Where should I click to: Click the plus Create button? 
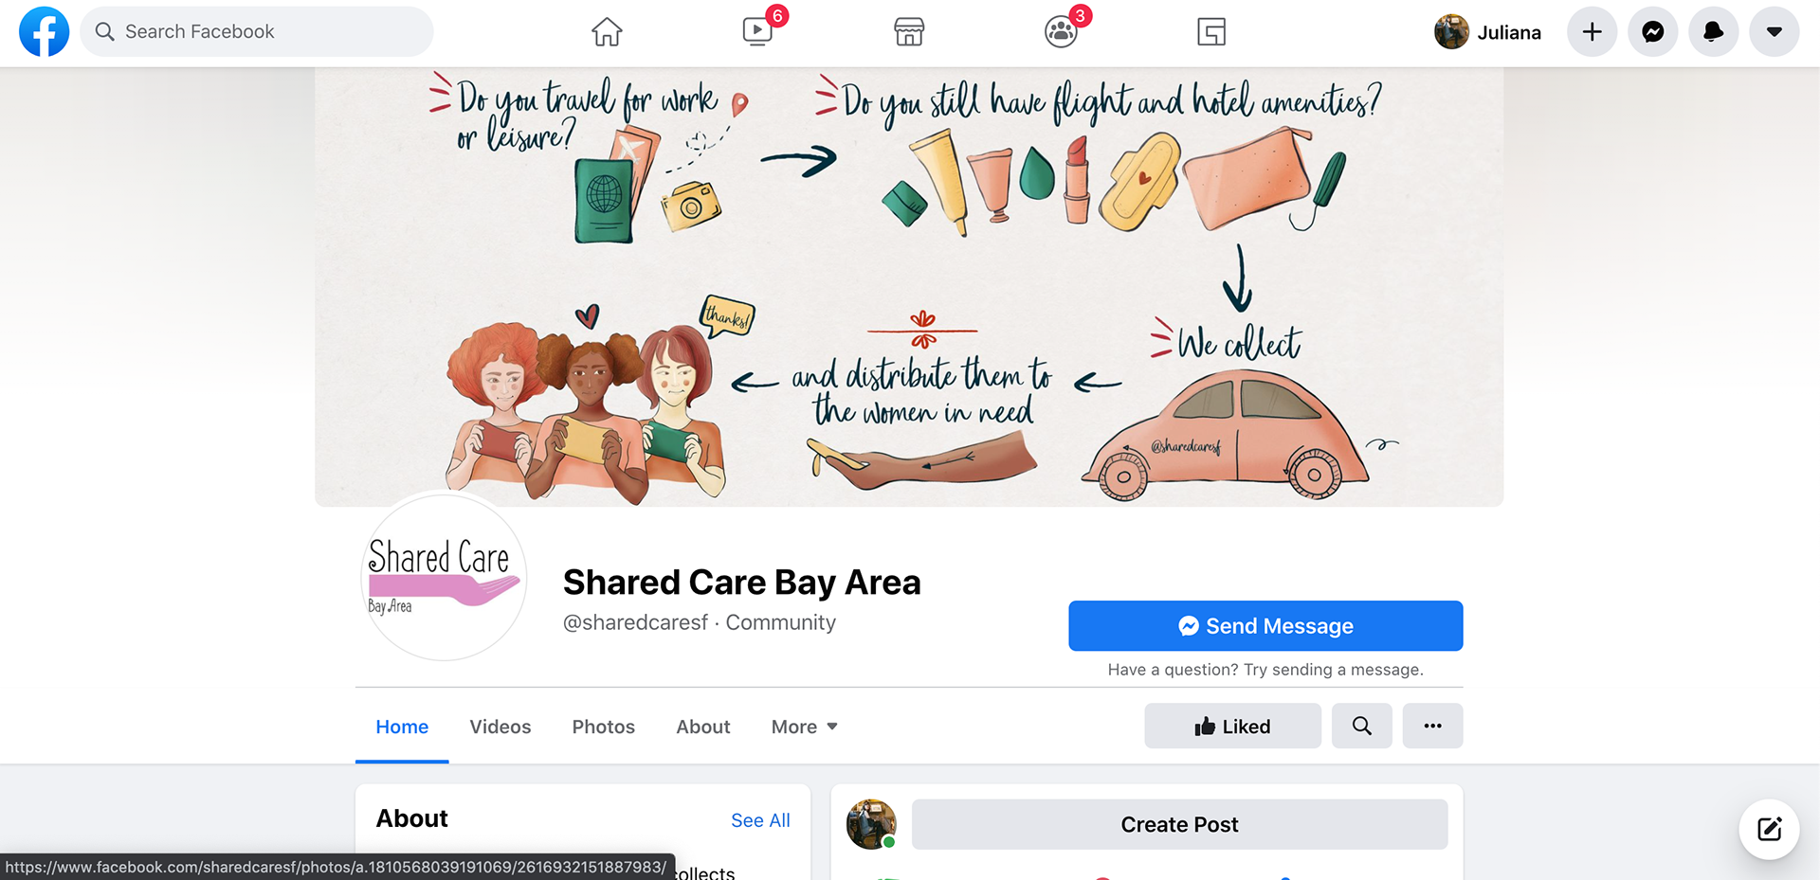(1592, 32)
